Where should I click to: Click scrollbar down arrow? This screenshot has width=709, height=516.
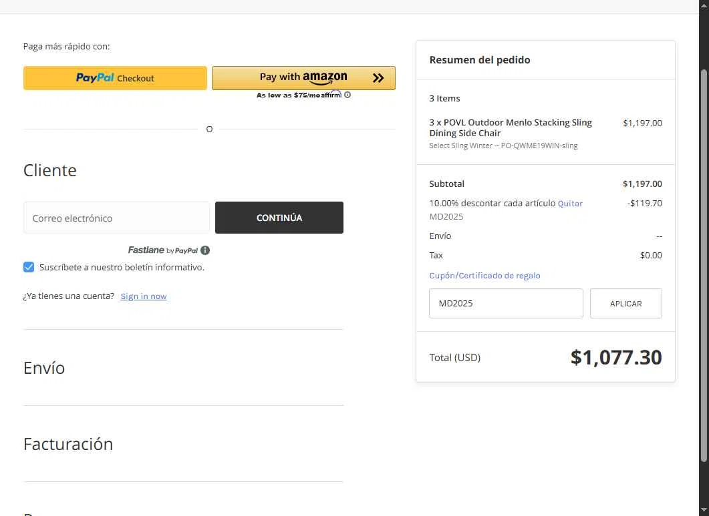click(704, 511)
